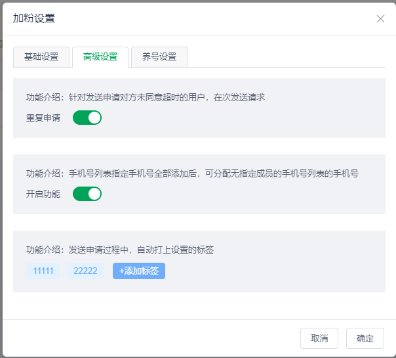Switch to the 基础设置 tab

coord(41,57)
